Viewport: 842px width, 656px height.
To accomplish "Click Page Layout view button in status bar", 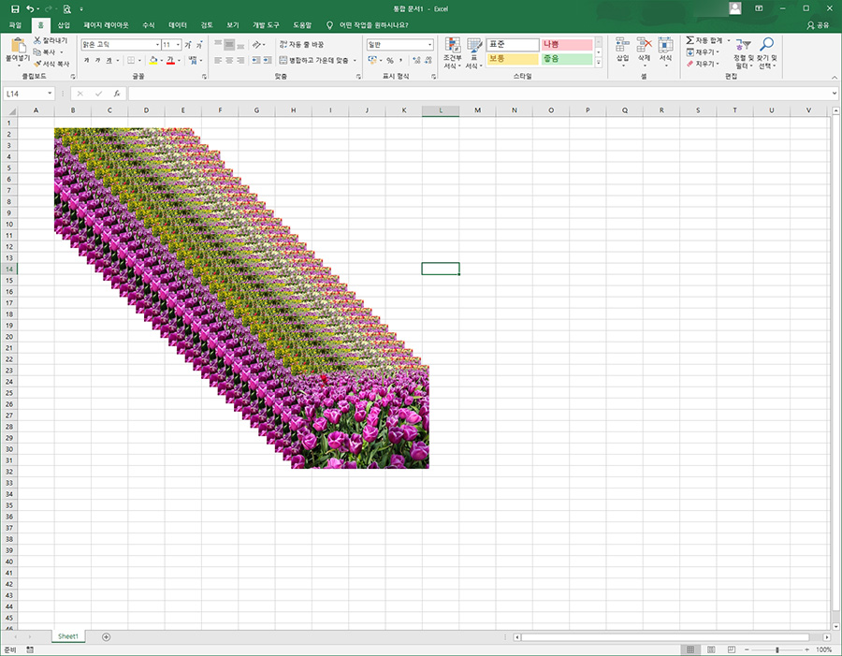I will point(711,649).
